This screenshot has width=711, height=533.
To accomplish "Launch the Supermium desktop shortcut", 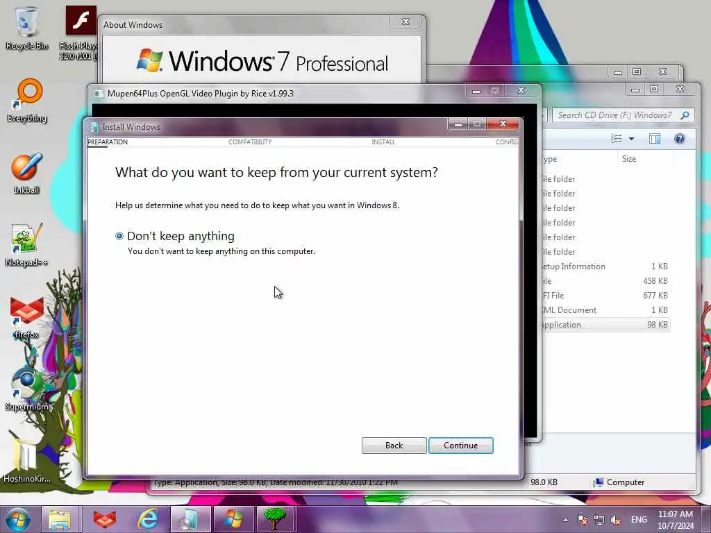I will coord(27,389).
